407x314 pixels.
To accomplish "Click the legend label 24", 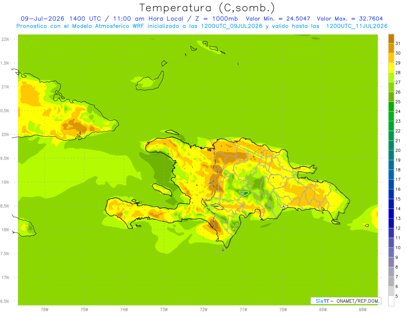I will point(398,111).
